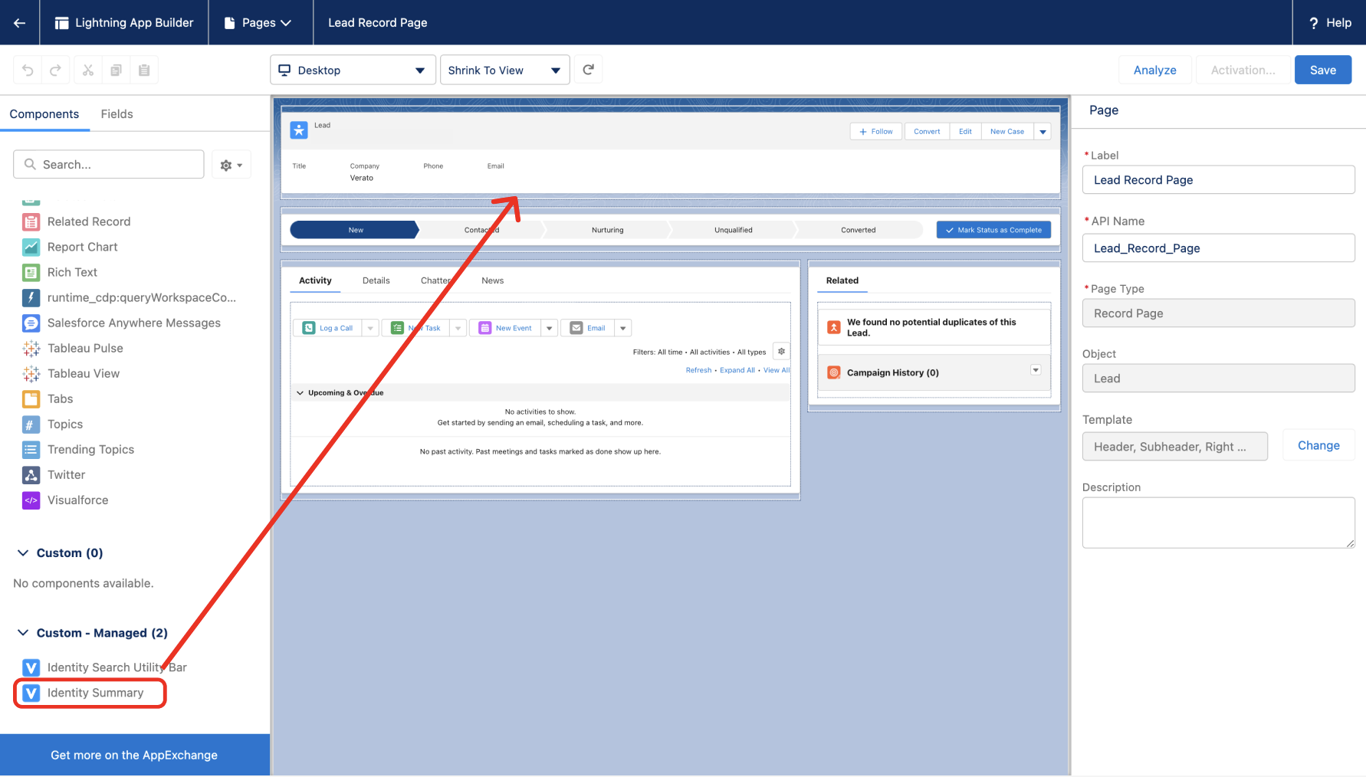Click the Convert button
This screenshot has width=1366, height=777.
pyautogui.click(x=927, y=132)
